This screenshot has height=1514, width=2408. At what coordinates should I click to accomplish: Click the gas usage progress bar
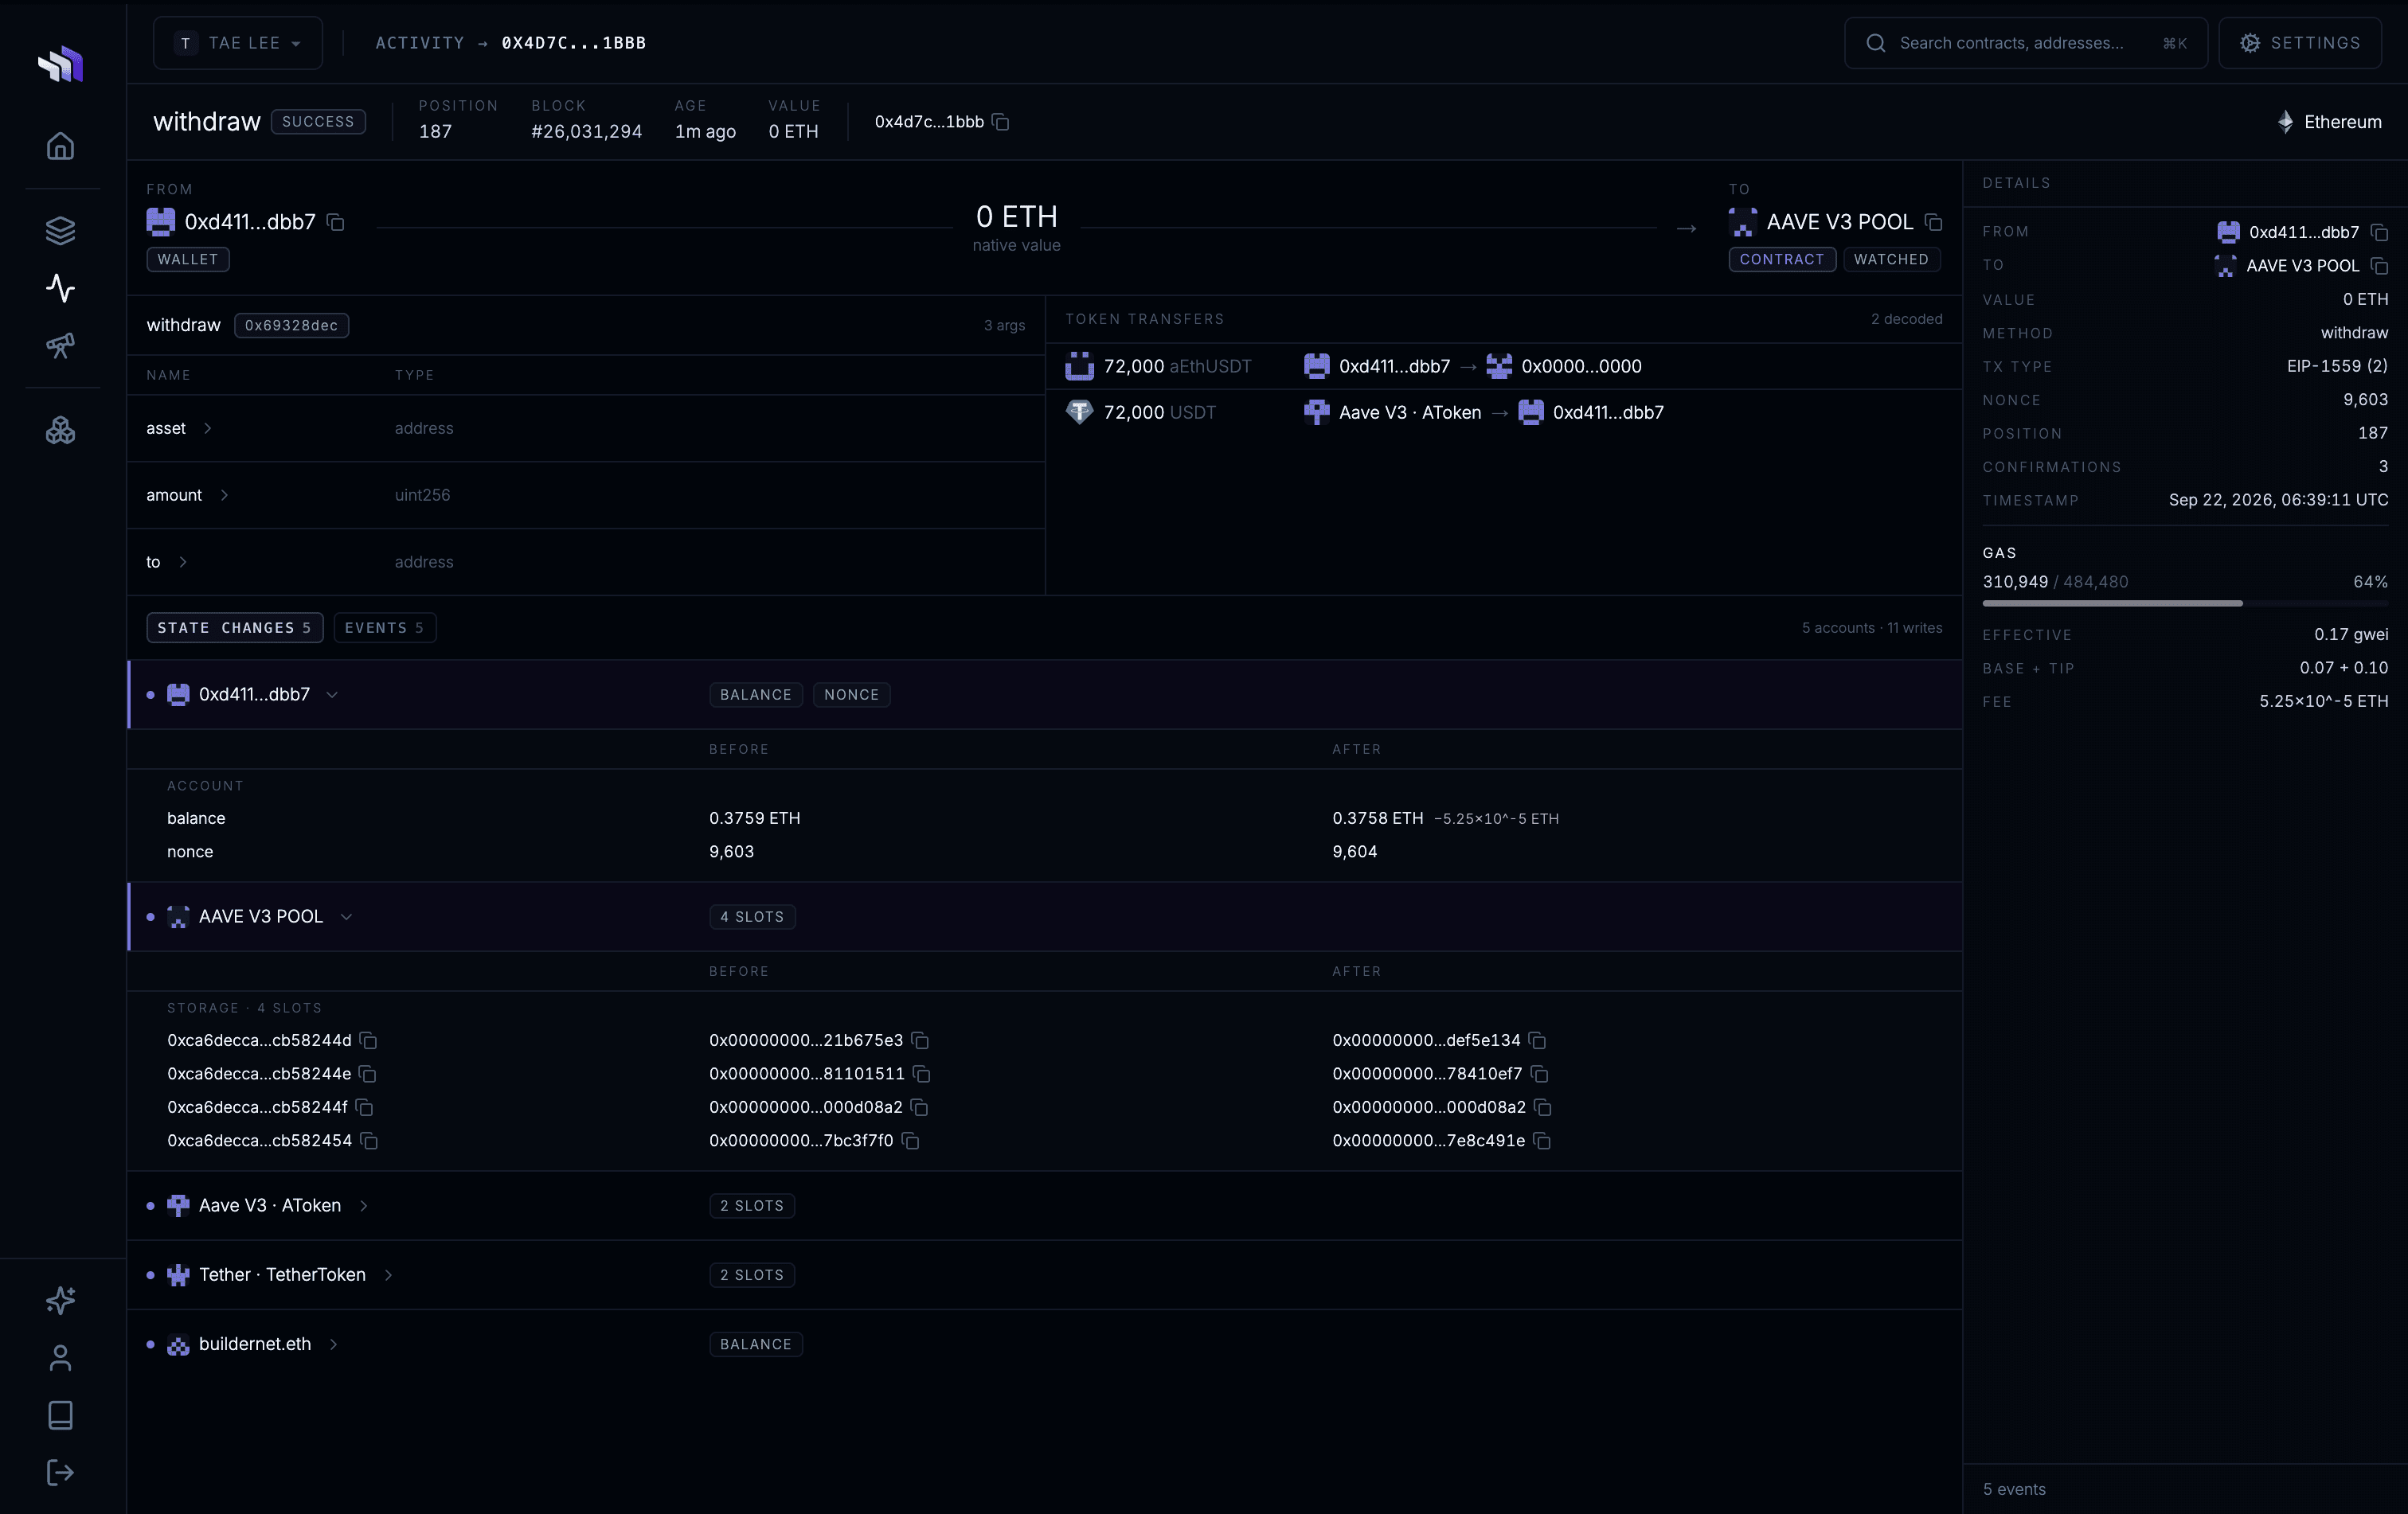click(2185, 603)
